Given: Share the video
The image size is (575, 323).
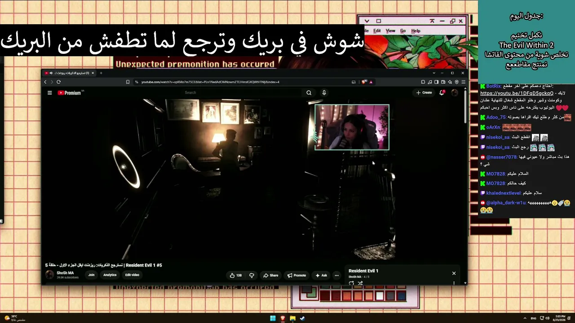Looking at the screenshot, I should click(270, 275).
